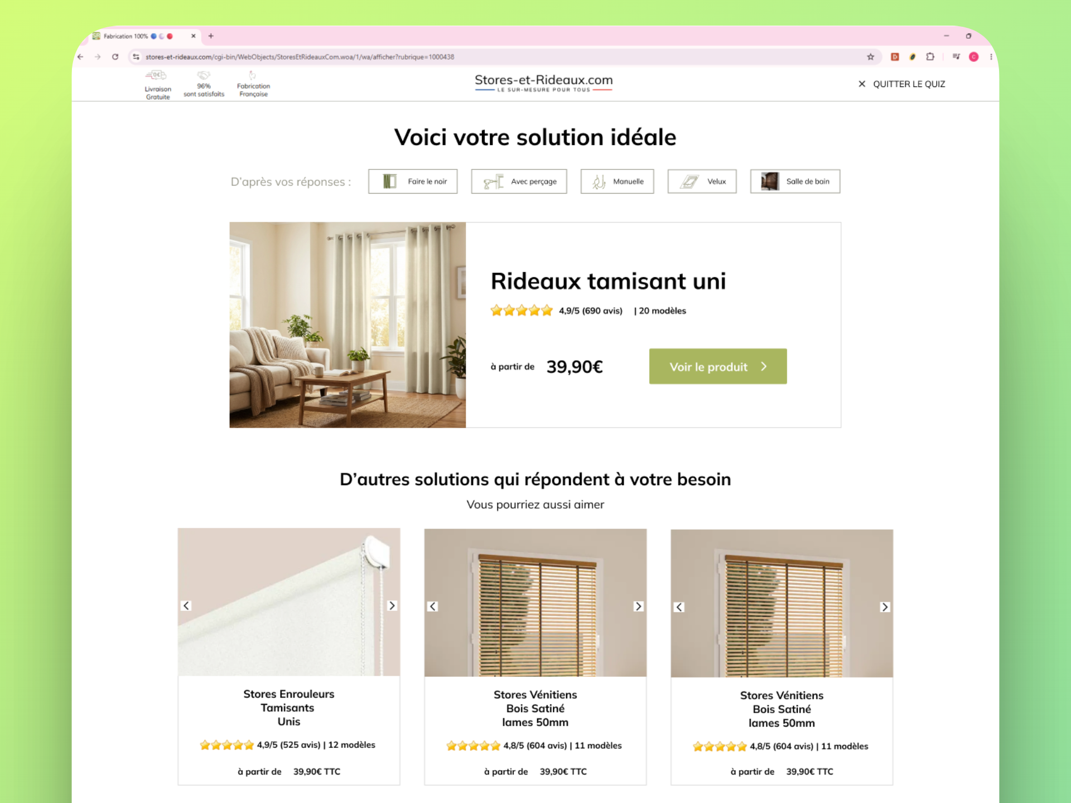Screen dimensions: 1071x803
Task: Click the 96% sont satisfaits handshake icon
Action: [204, 75]
